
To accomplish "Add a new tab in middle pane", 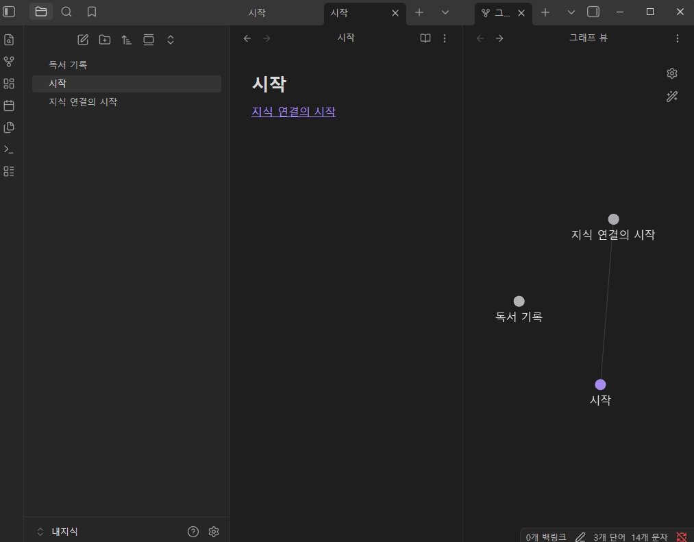I will pos(419,12).
